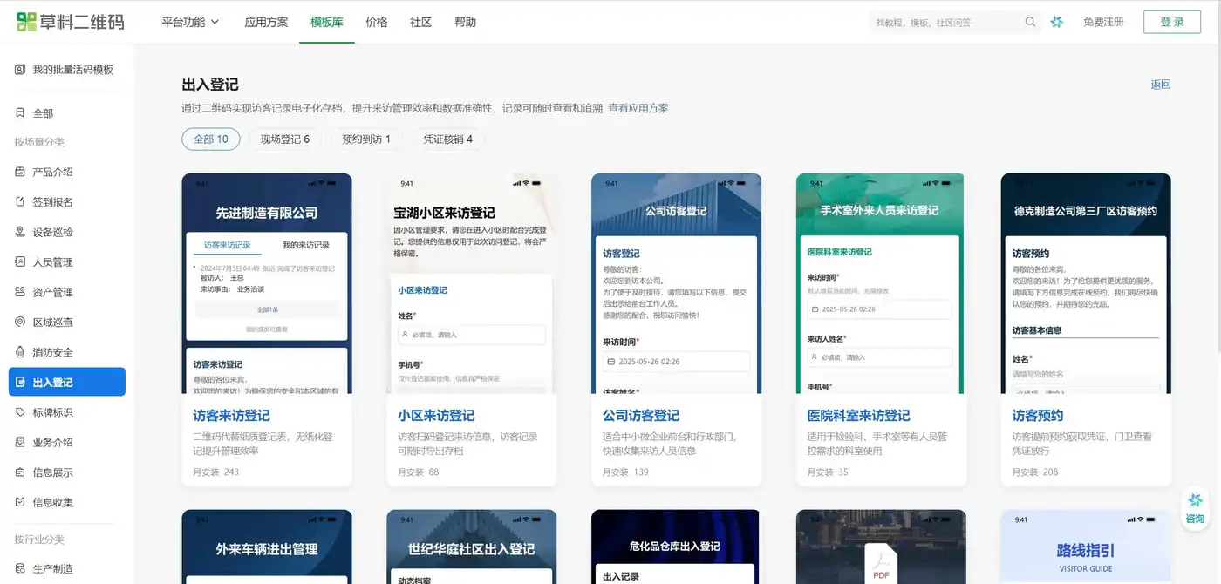
Task: Click the search magnifier icon
Action: point(1030,22)
